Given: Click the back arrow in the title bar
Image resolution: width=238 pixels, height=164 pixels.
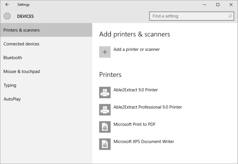Looking at the screenshot, I should point(7,5).
